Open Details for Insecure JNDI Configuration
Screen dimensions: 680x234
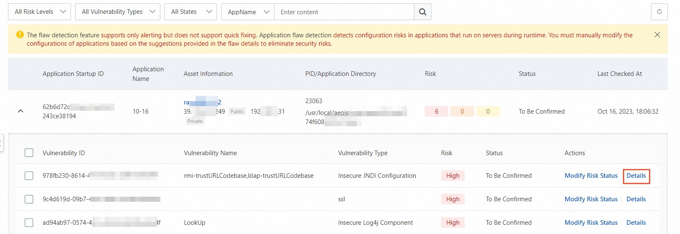click(636, 176)
